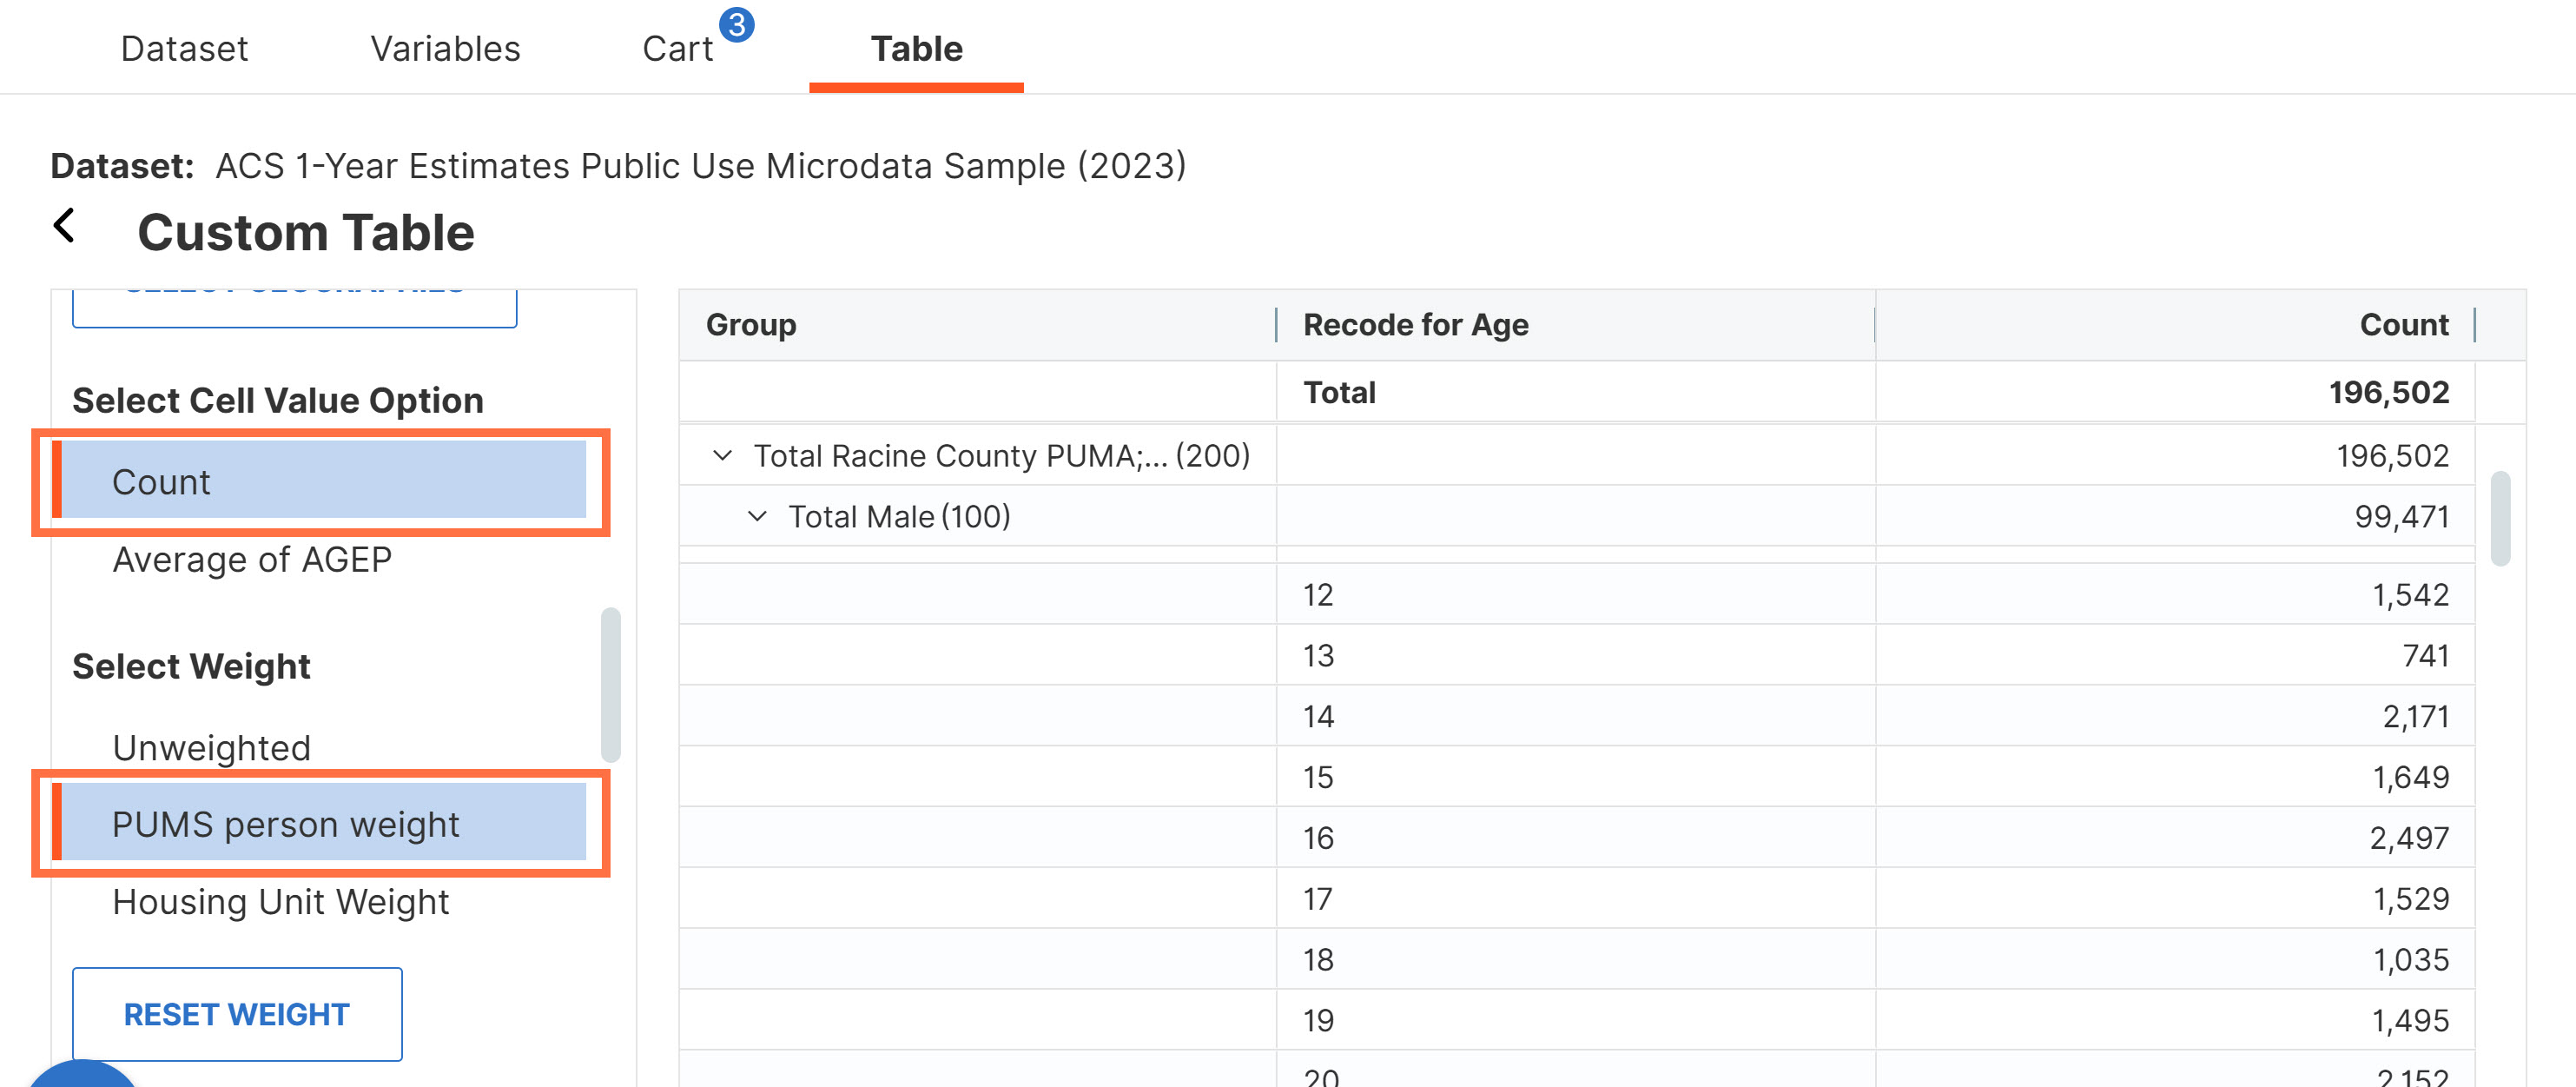Screen dimensions: 2576x1087
Task: Click count 1,529 for age 17
Action: click(2411, 899)
